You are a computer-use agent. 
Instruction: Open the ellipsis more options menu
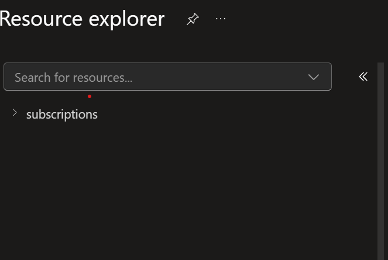click(221, 19)
